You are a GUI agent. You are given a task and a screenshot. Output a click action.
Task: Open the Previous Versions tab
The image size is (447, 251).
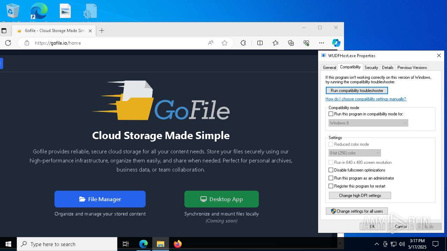point(412,68)
